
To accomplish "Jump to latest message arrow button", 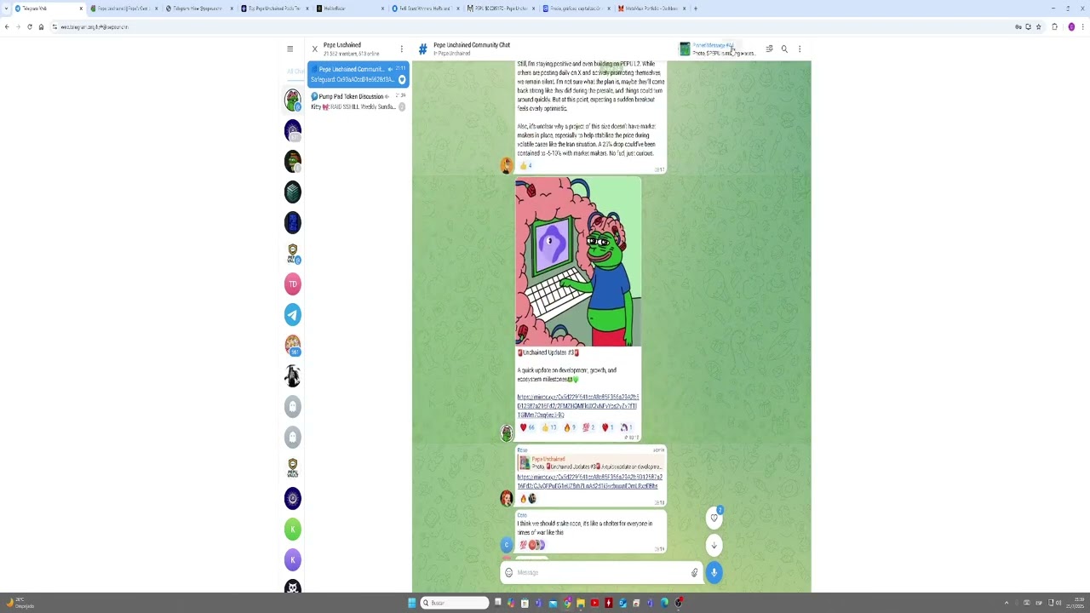I will [714, 545].
